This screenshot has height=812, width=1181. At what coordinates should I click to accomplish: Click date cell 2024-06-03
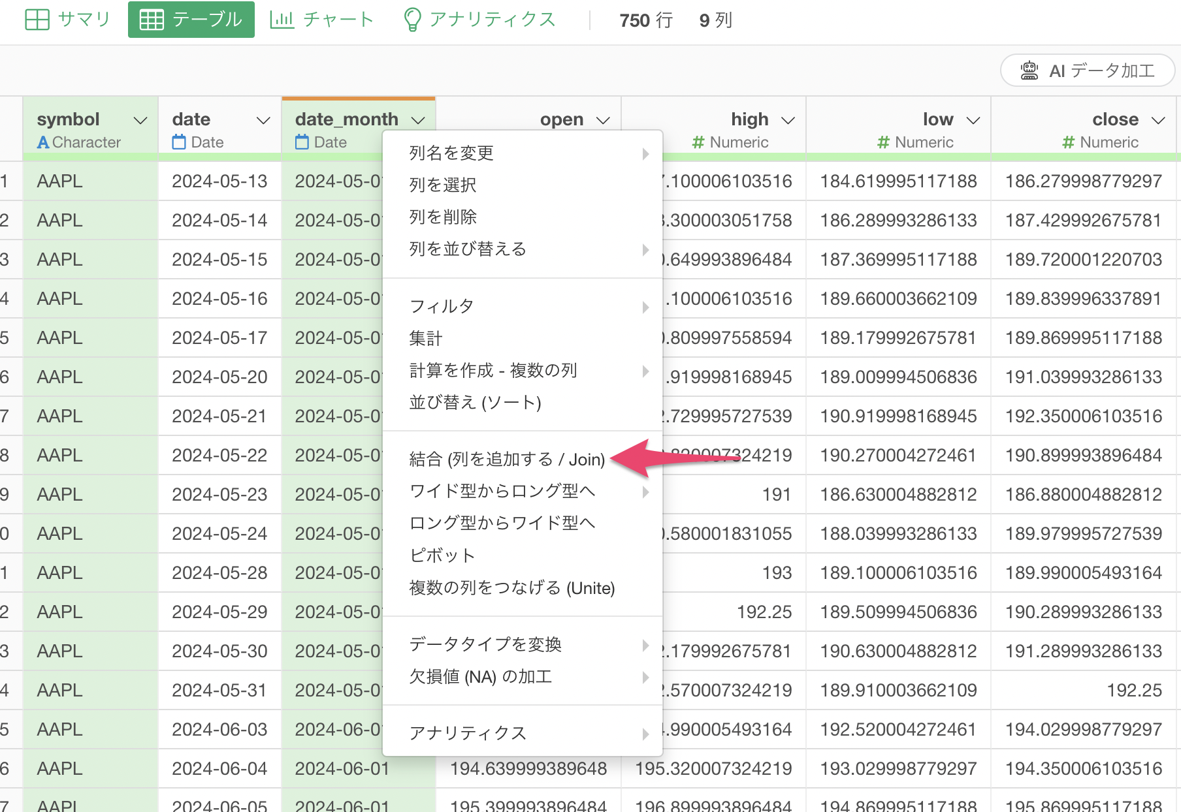(219, 730)
